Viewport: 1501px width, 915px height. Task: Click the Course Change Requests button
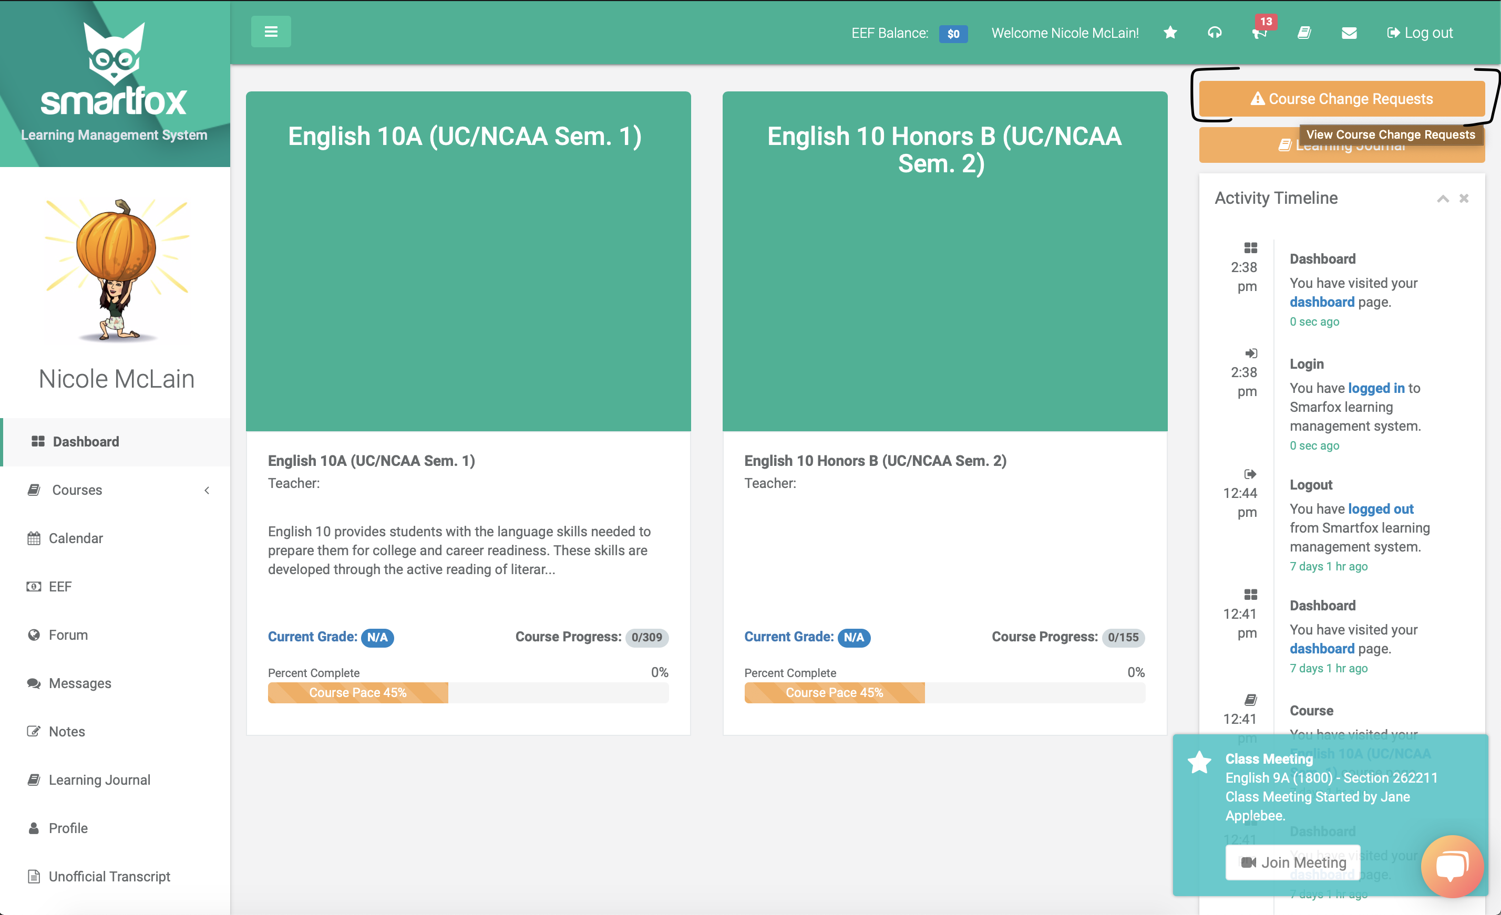coord(1341,99)
